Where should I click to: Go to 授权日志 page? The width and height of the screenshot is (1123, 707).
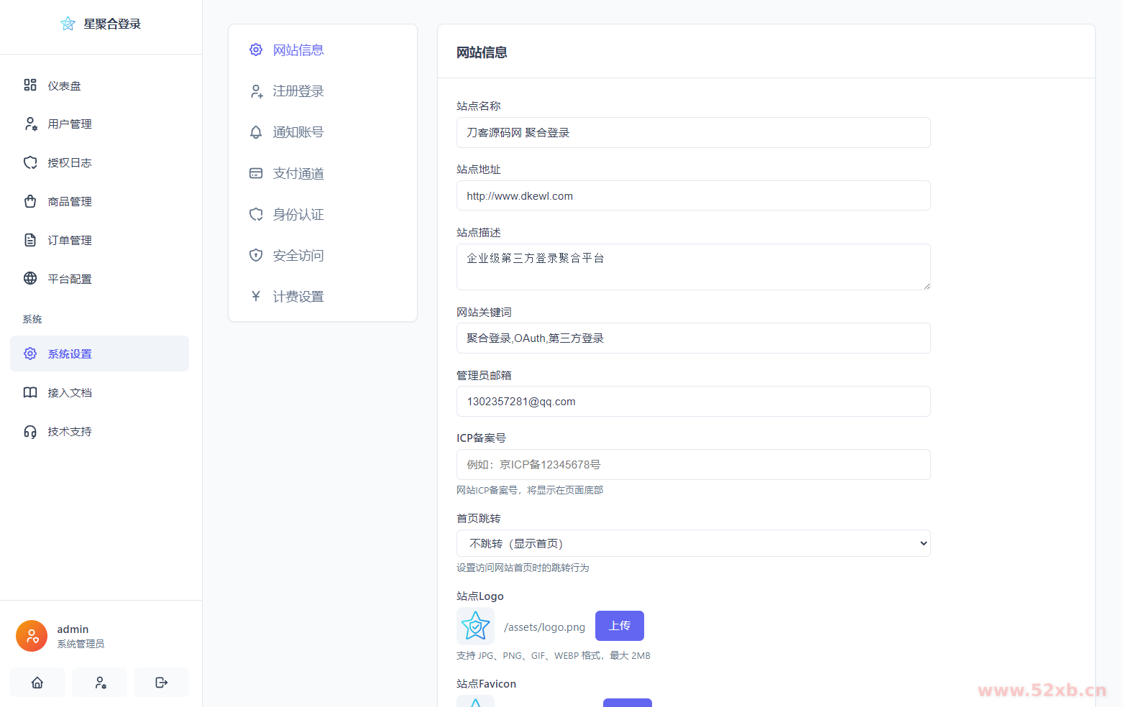[x=69, y=163]
